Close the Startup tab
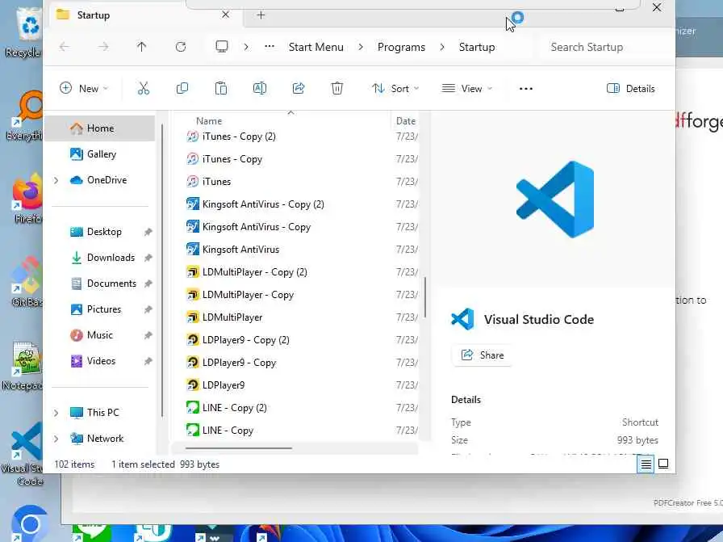Viewport: 723px width, 542px height. click(x=225, y=15)
